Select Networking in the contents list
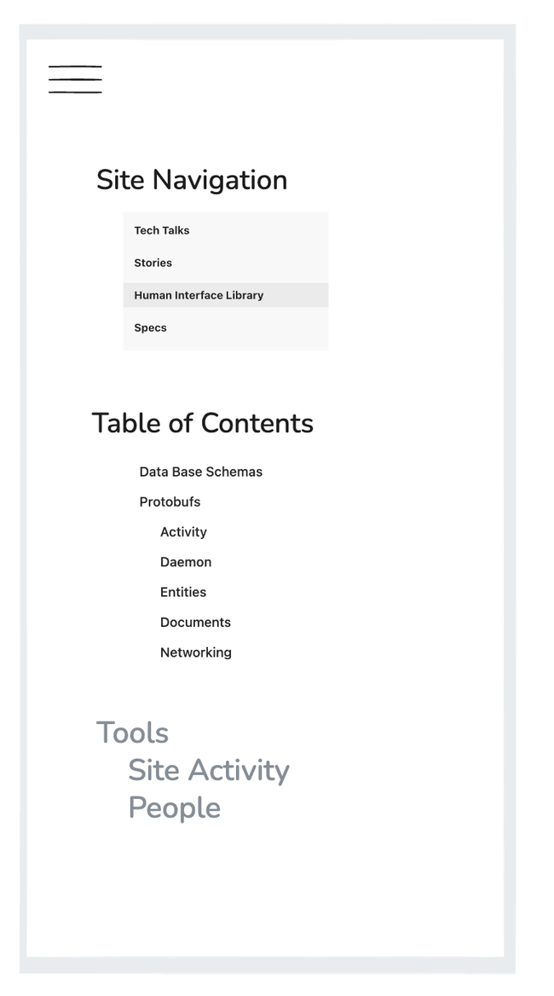The image size is (554, 996). coord(196,652)
